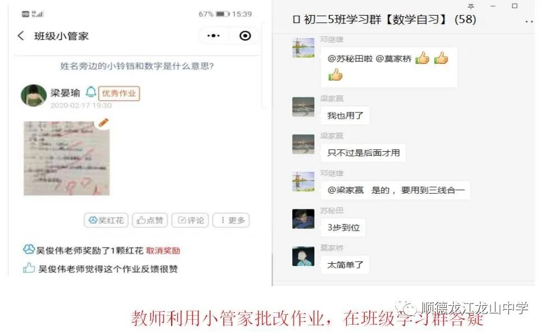Open the homework photo thumbnail

[67, 158]
